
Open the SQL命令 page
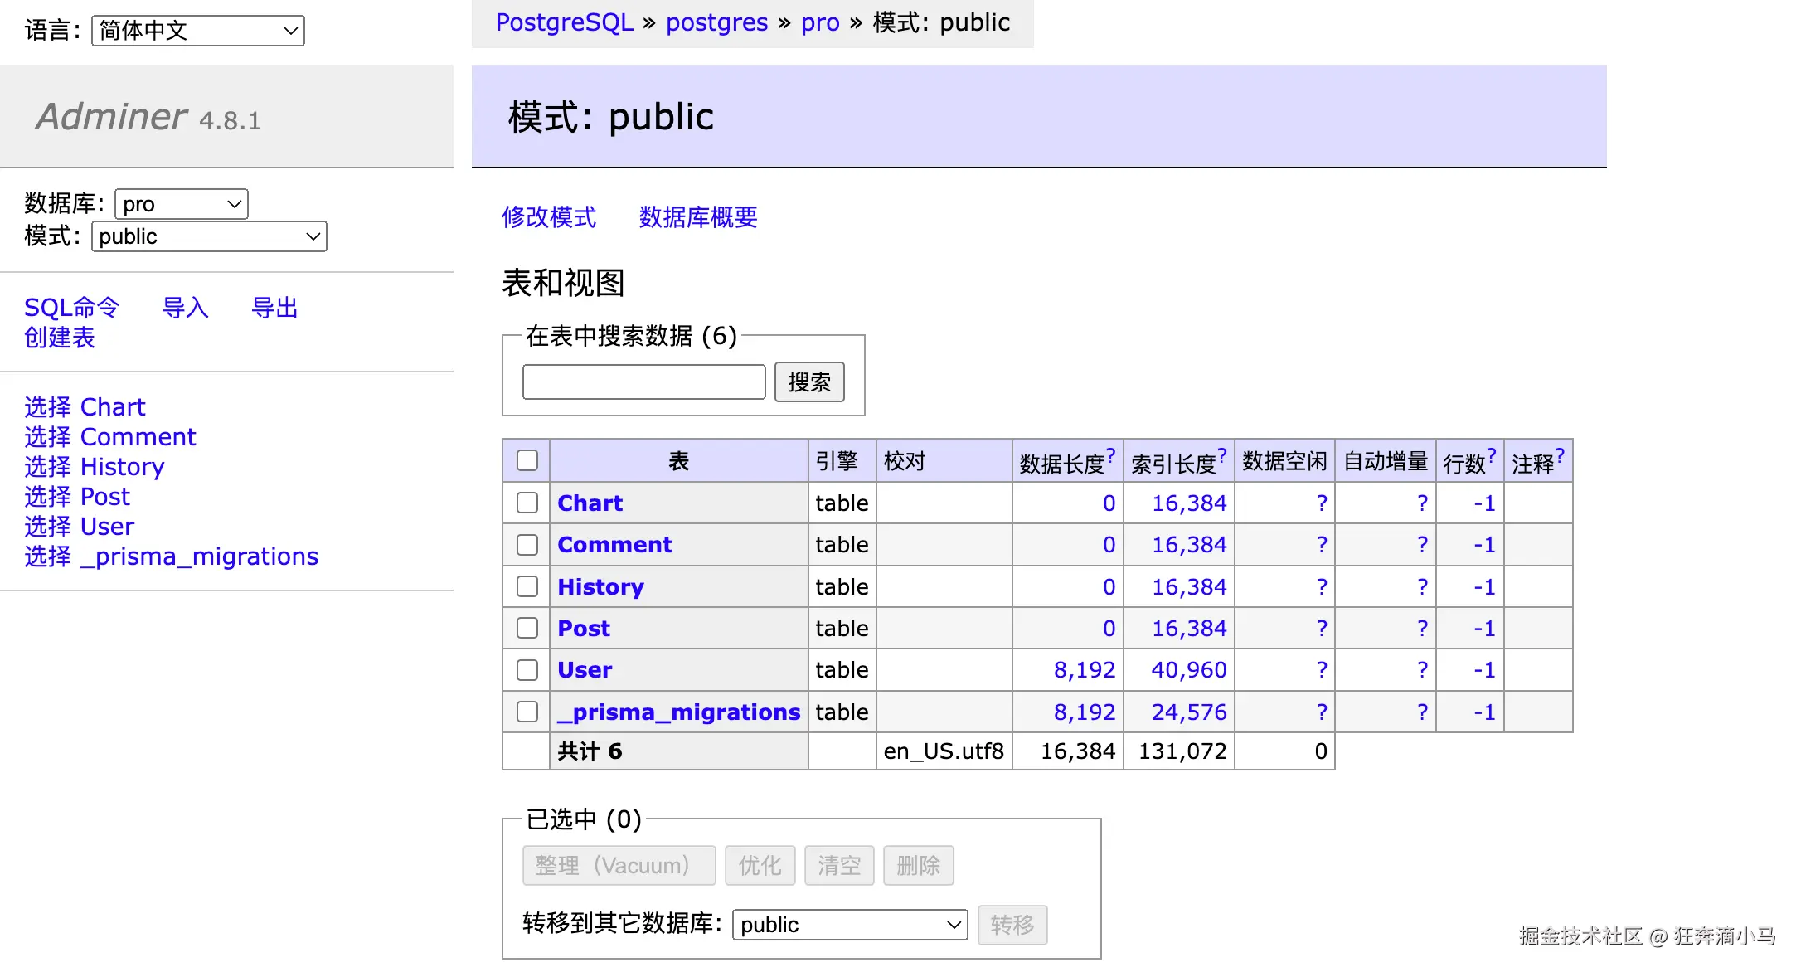coord(72,308)
